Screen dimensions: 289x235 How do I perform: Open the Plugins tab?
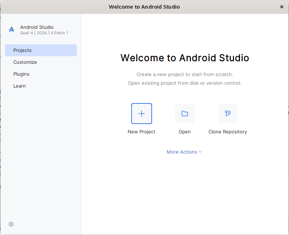[x=41, y=74]
